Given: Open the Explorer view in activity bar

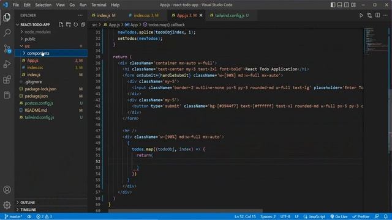Looking at the screenshot, I should point(7,17).
